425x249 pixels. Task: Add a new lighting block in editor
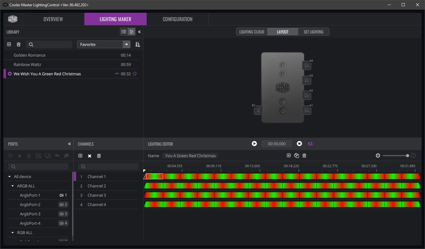click(x=289, y=155)
